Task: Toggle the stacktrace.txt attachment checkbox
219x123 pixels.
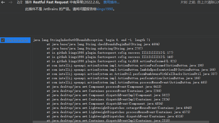Action: tap(3, 40)
